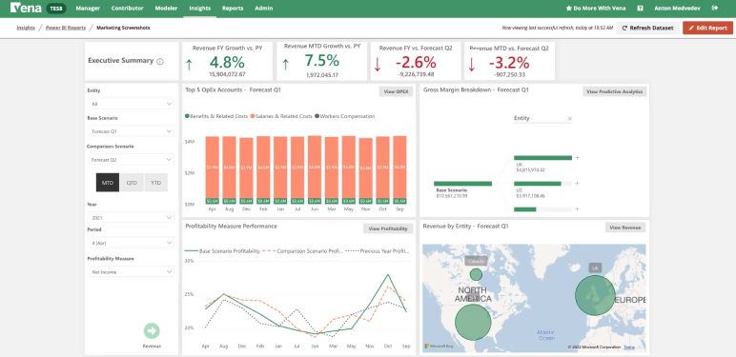This screenshot has height=357, width=736.
Task: Click the Canada revenue bubble on map
Action: point(476,274)
